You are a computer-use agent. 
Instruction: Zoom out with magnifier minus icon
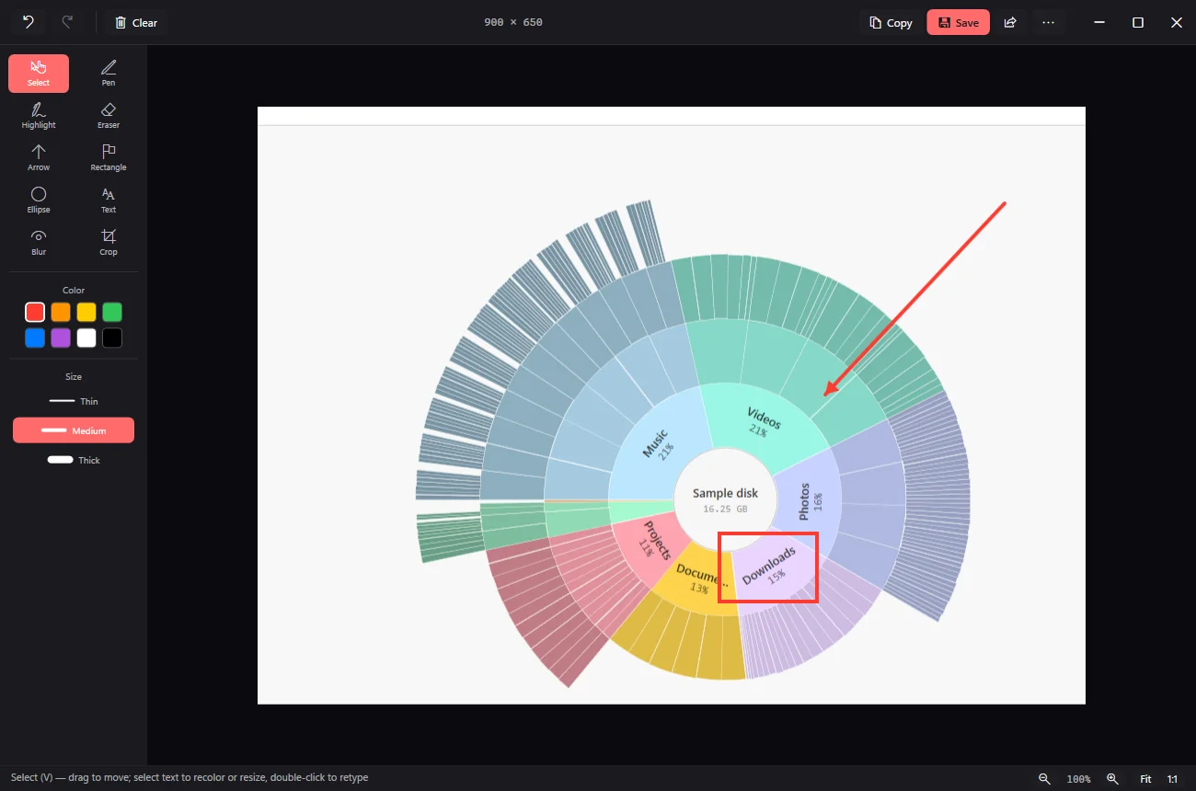pyautogui.click(x=1044, y=778)
